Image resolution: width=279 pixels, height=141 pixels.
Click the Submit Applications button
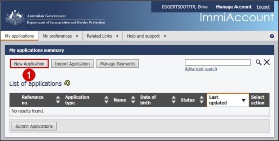click(34, 126)
